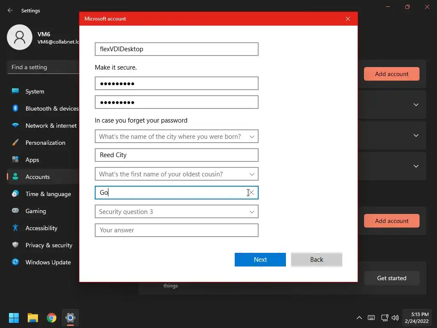Select Windows Update in sidebar
The image size is (437, 328).
43,262
